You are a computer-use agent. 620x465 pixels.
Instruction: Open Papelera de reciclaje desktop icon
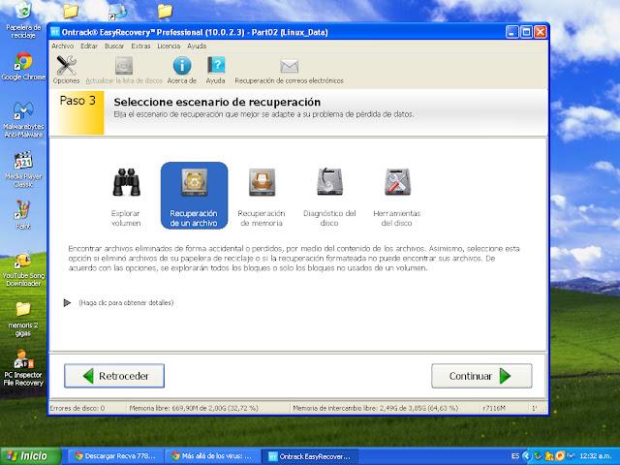(23, 19)
